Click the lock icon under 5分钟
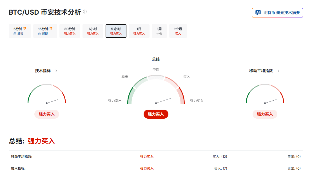 15,34
